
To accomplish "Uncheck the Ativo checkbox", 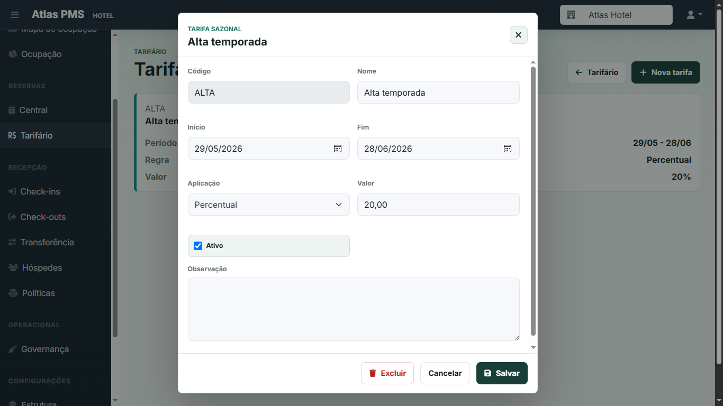I will pos(198,246).
